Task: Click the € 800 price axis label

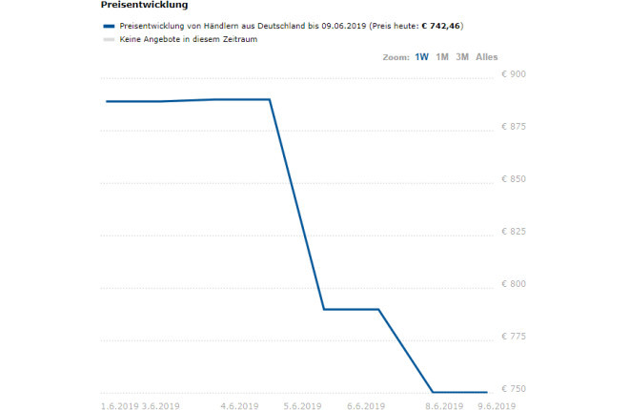Action: click(x=514, y=284)
